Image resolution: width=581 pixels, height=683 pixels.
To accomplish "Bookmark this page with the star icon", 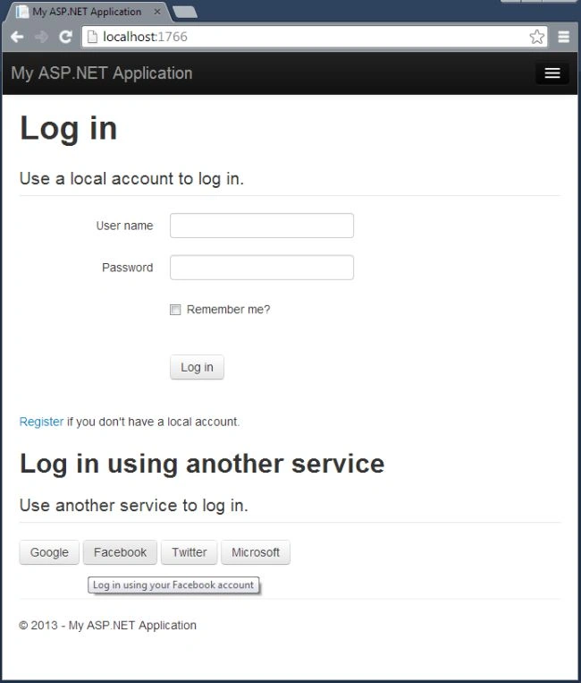I will 536,37.
